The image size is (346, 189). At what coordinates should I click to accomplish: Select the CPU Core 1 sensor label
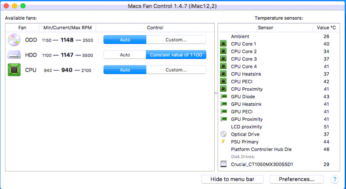tap(244, 44)
